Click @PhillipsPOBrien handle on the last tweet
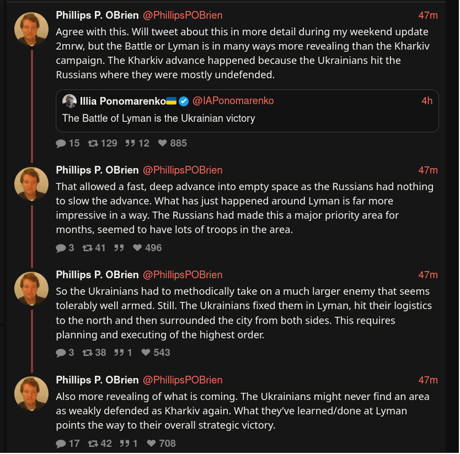The width and height of the screenshot is (460, 454). 182,380
